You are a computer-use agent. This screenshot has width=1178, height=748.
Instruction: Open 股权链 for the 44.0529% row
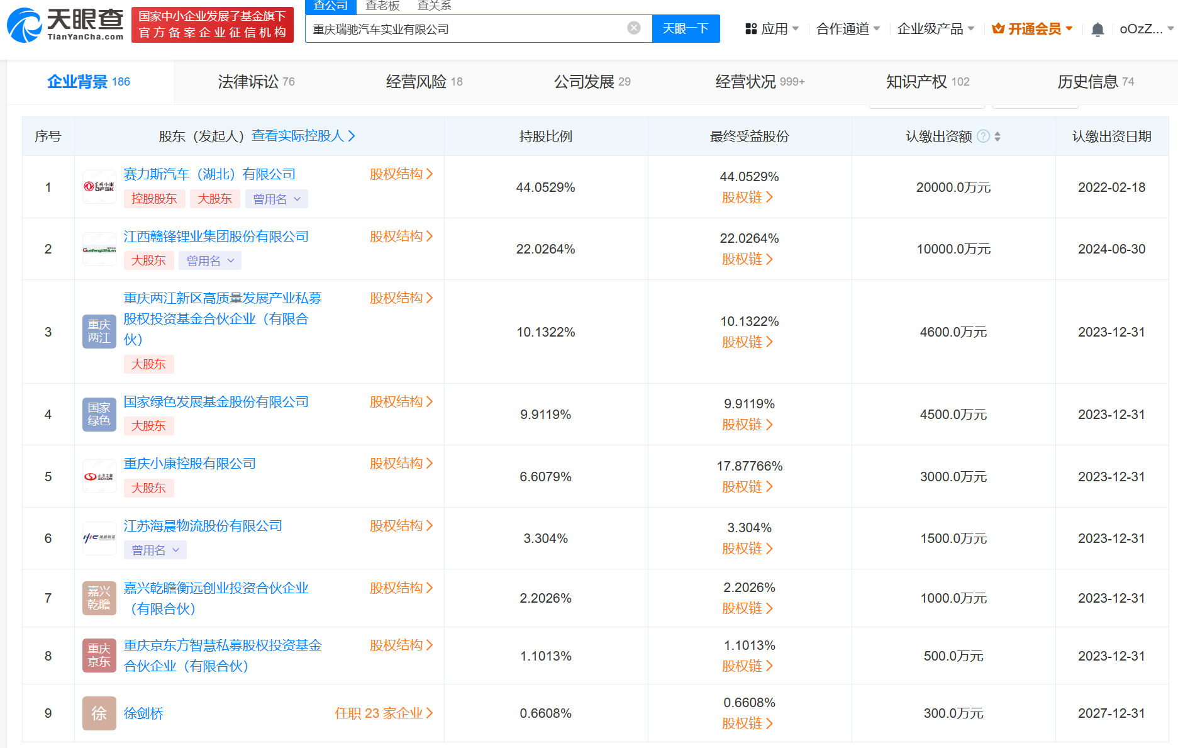point(747,198)
